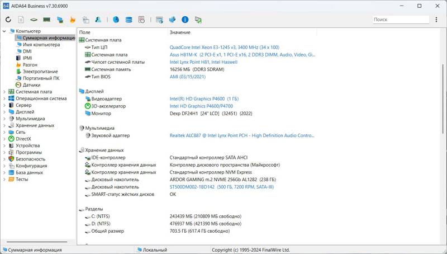This screenshot has width=447, height=254.
Task: Select Датчики in the sidebar tree
Action: (31, 85)
